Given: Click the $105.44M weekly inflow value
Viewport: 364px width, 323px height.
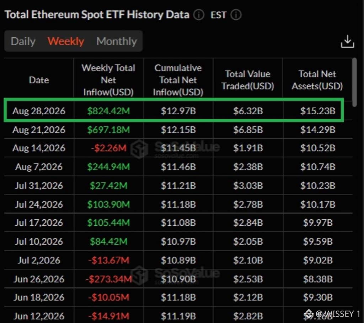Looking at the screenshot, I should tap(108, 223).
